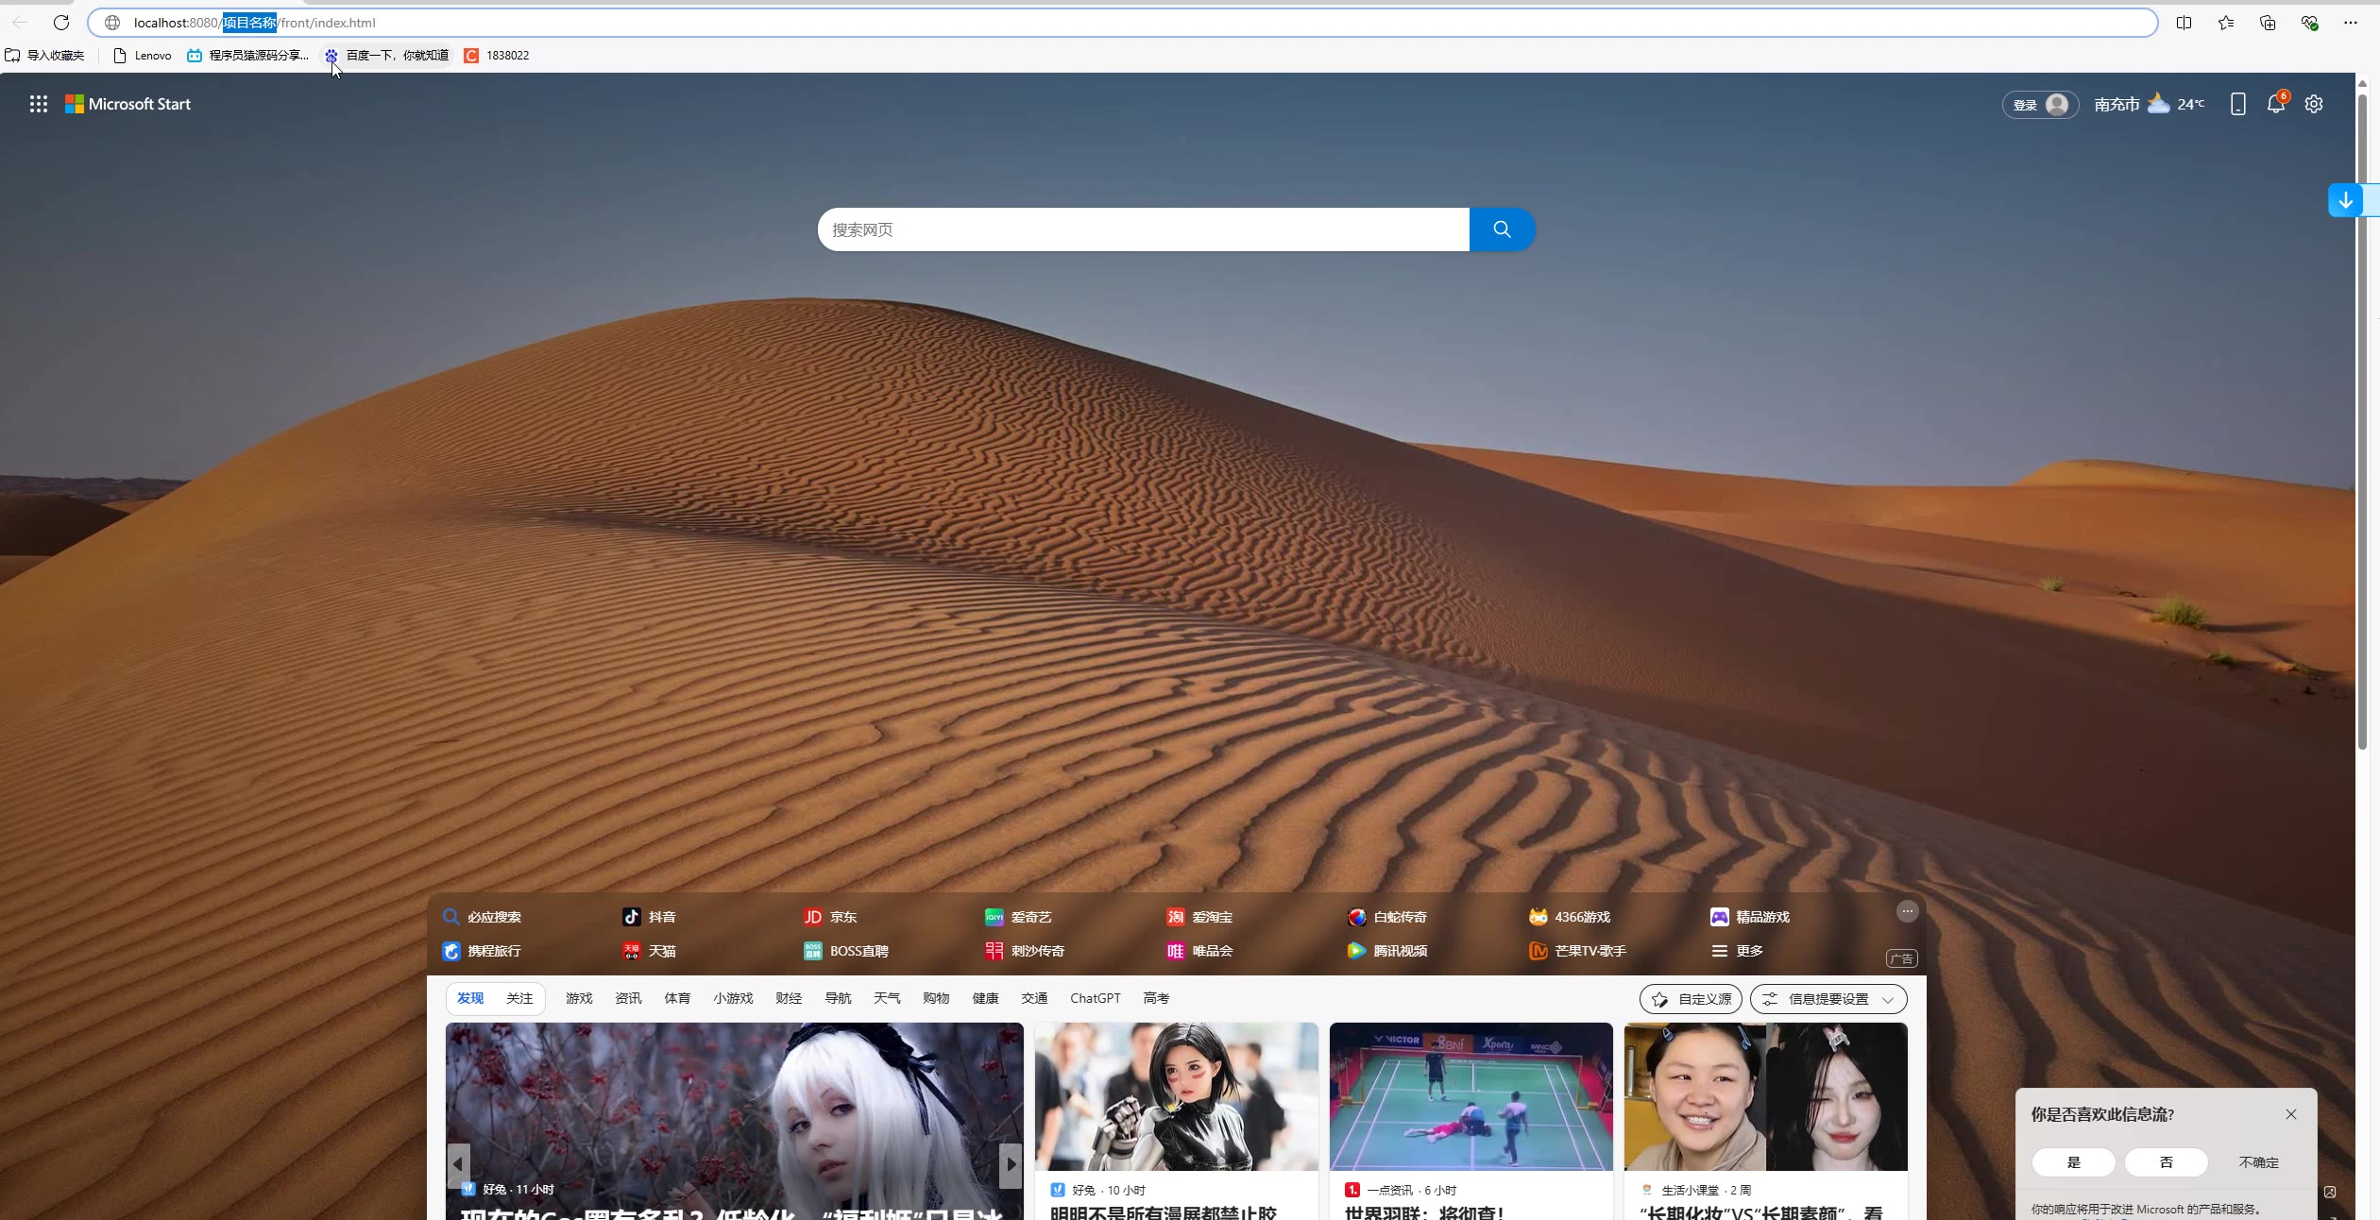Open the 京东 quick link
Image resolution: width=2380 pixels, height=1220 pixels.
[830, 917]
